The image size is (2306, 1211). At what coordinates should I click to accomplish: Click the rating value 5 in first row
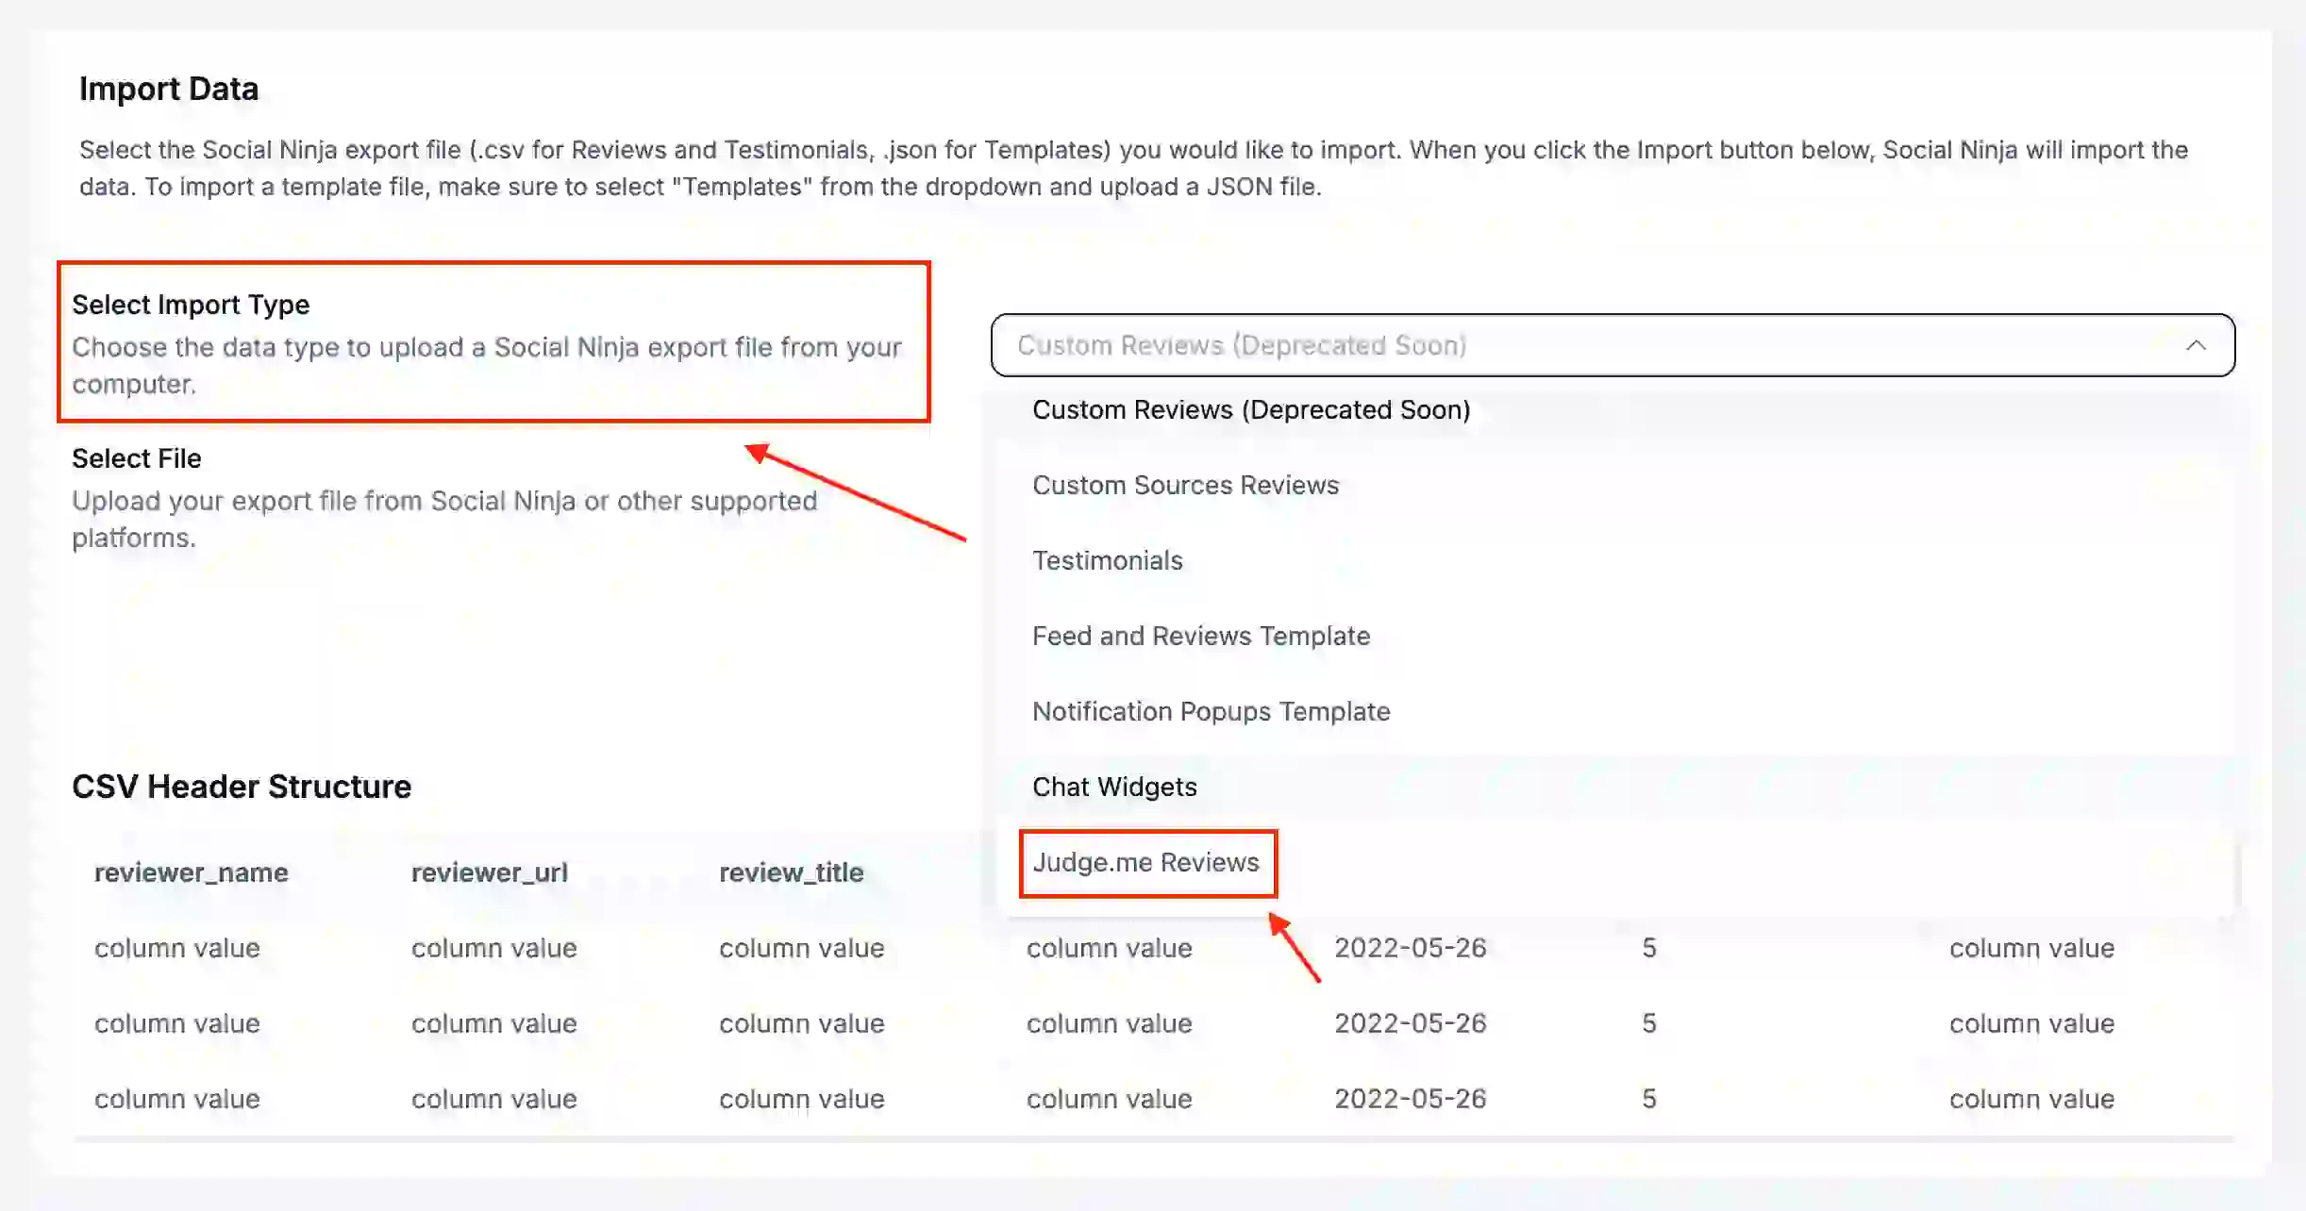coord(1647,948)
